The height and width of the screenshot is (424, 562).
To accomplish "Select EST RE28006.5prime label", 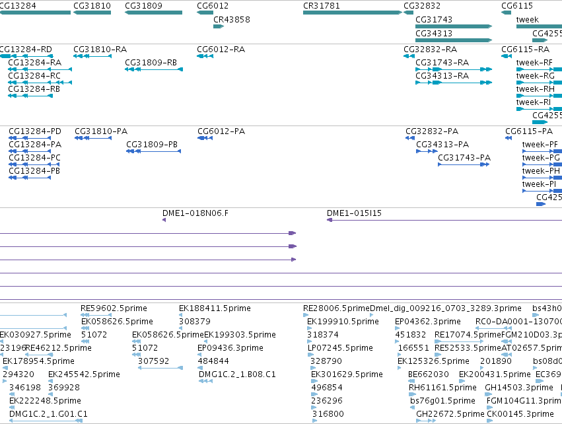I will [336, 308].
